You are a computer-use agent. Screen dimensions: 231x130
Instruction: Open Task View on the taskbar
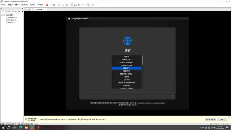point(14,127)
